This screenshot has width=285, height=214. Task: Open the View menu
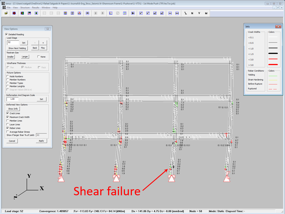tap(16, 8)
